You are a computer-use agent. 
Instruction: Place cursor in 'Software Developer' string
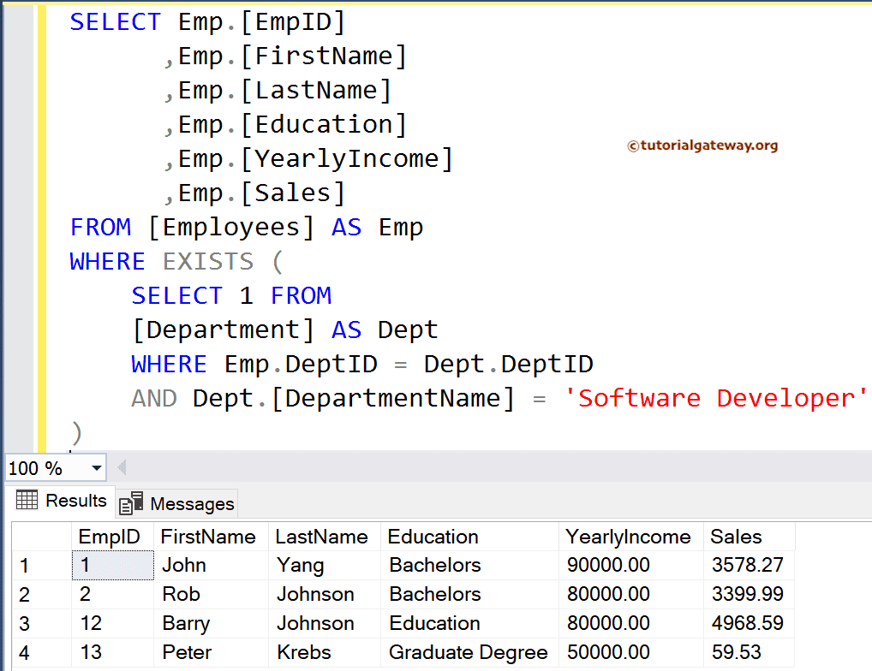718,398
